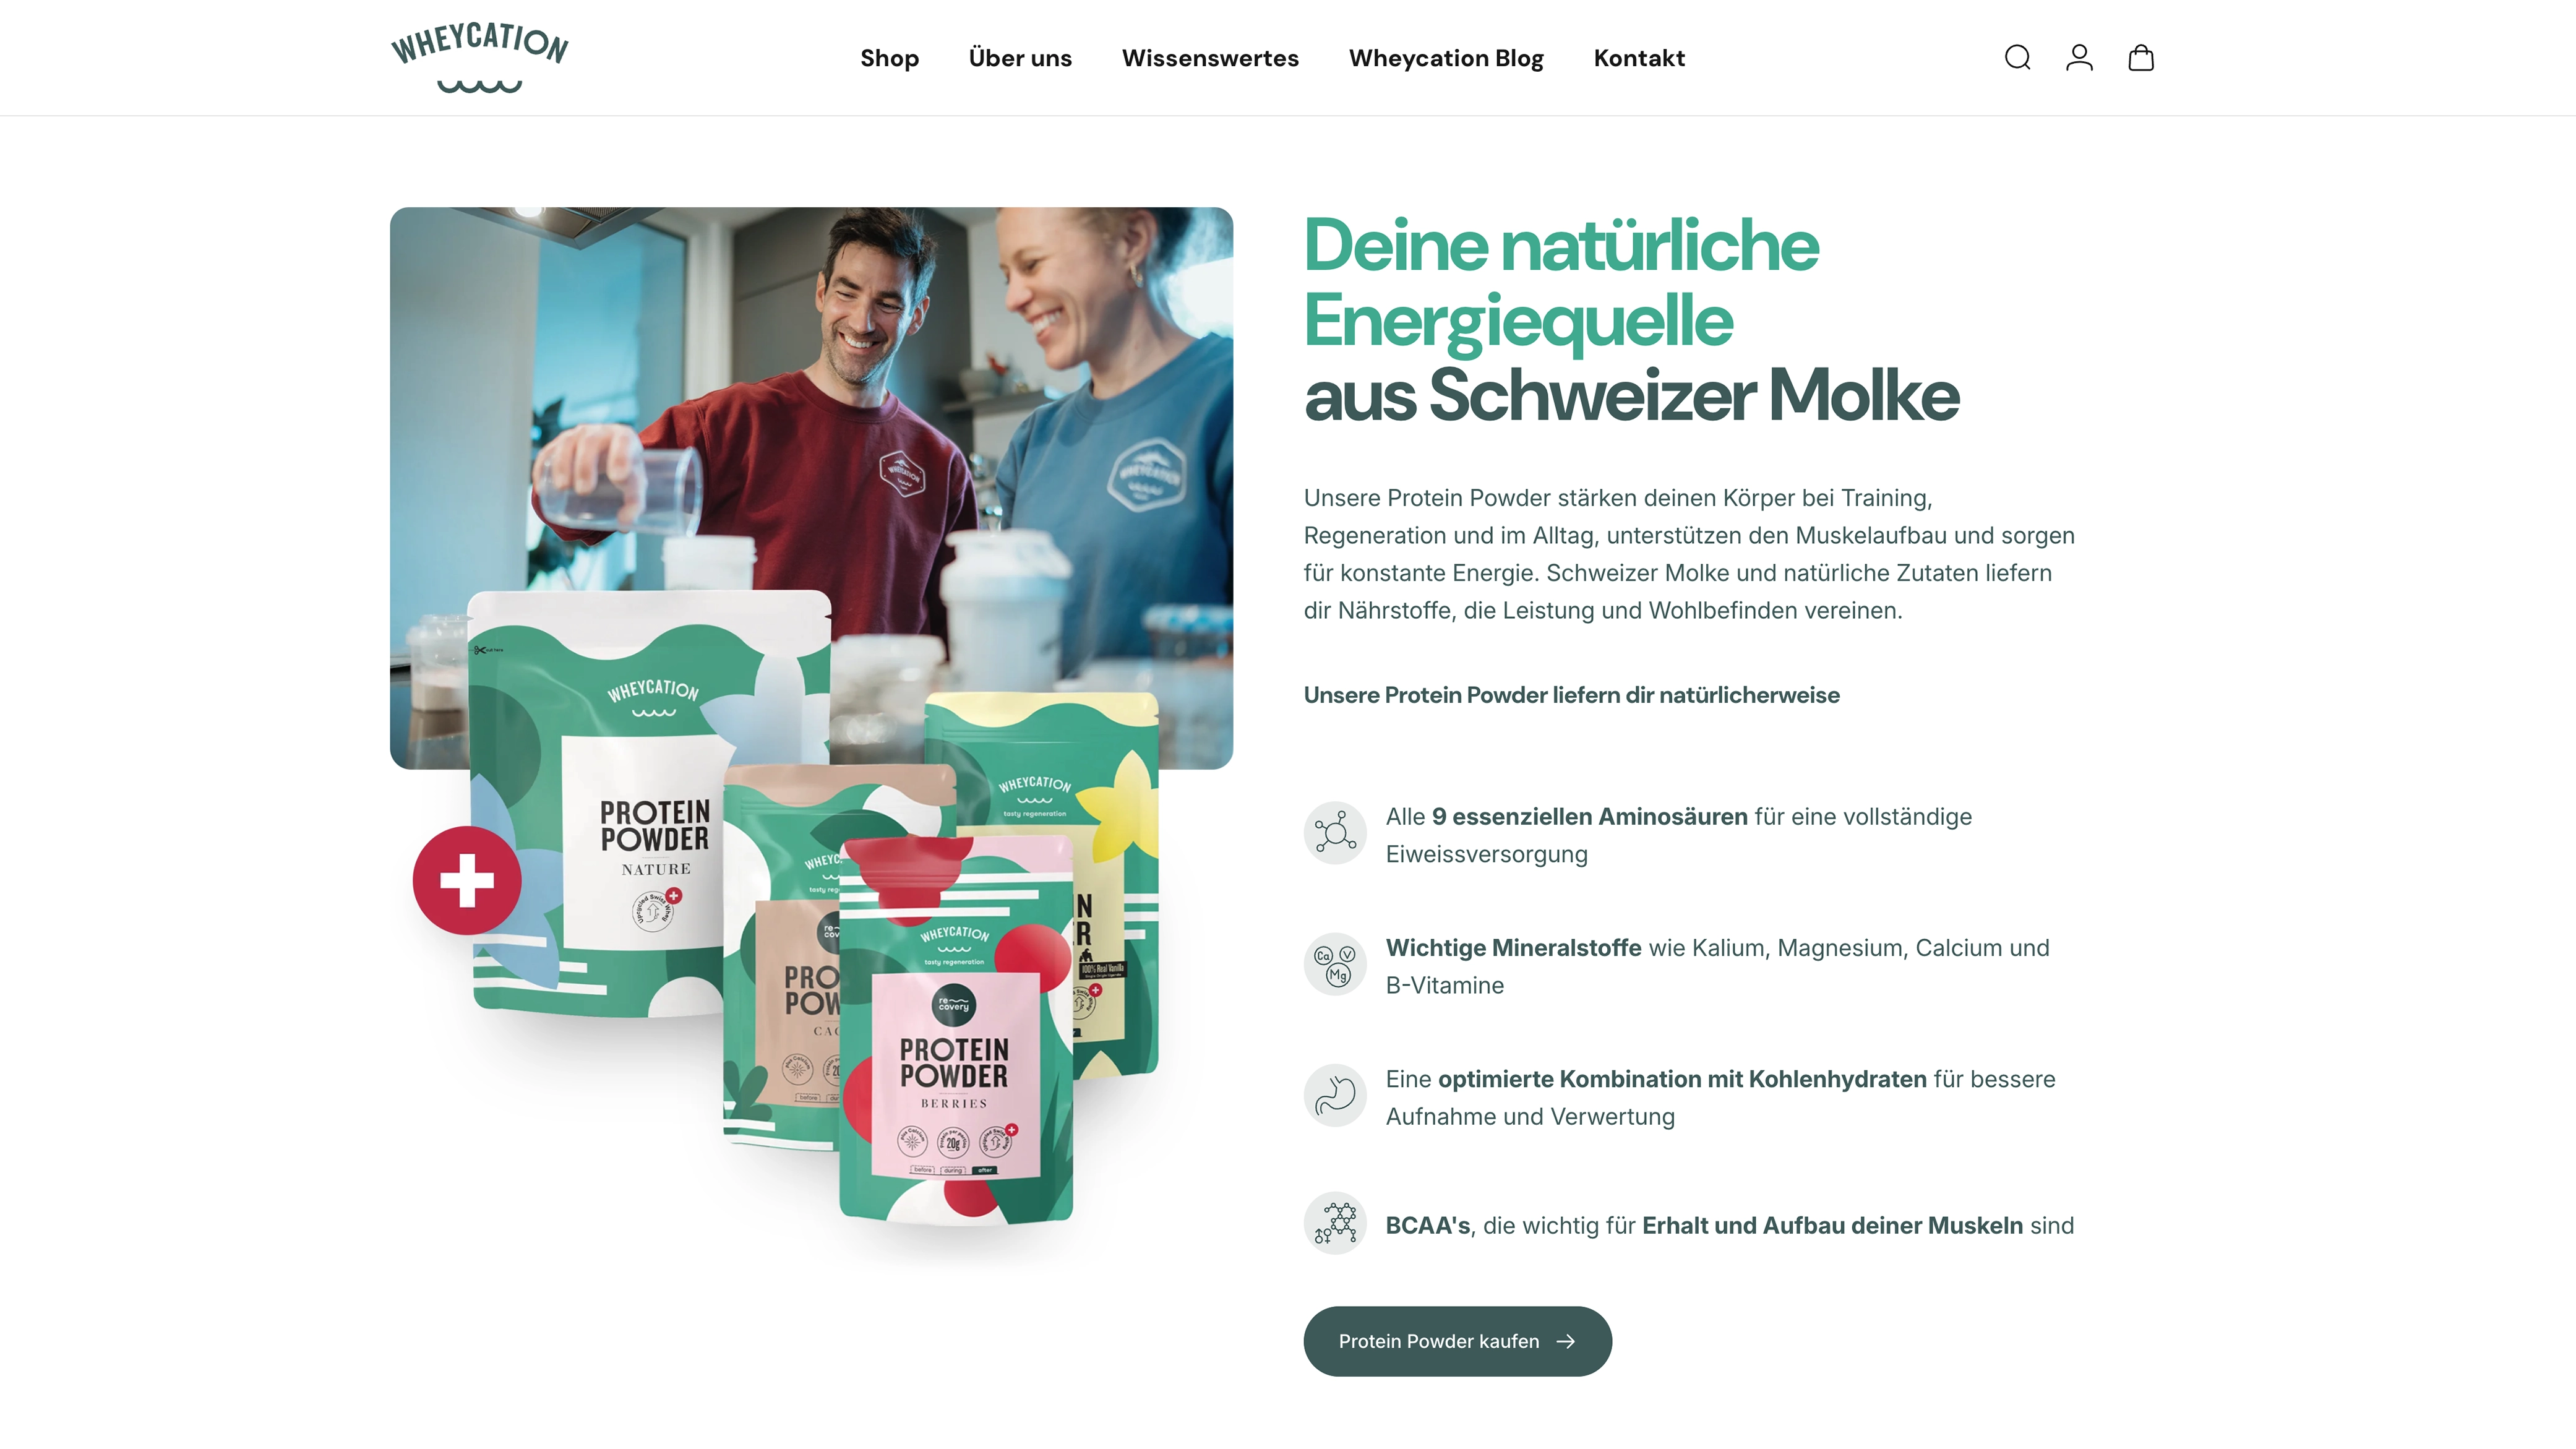2576x1449 pixels.
Task: Open the search magnifier icon
Action: point(2017,58)
